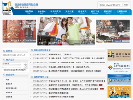Click the password input field
This screenshot has height=100, width=133.
tap(12, 67)
